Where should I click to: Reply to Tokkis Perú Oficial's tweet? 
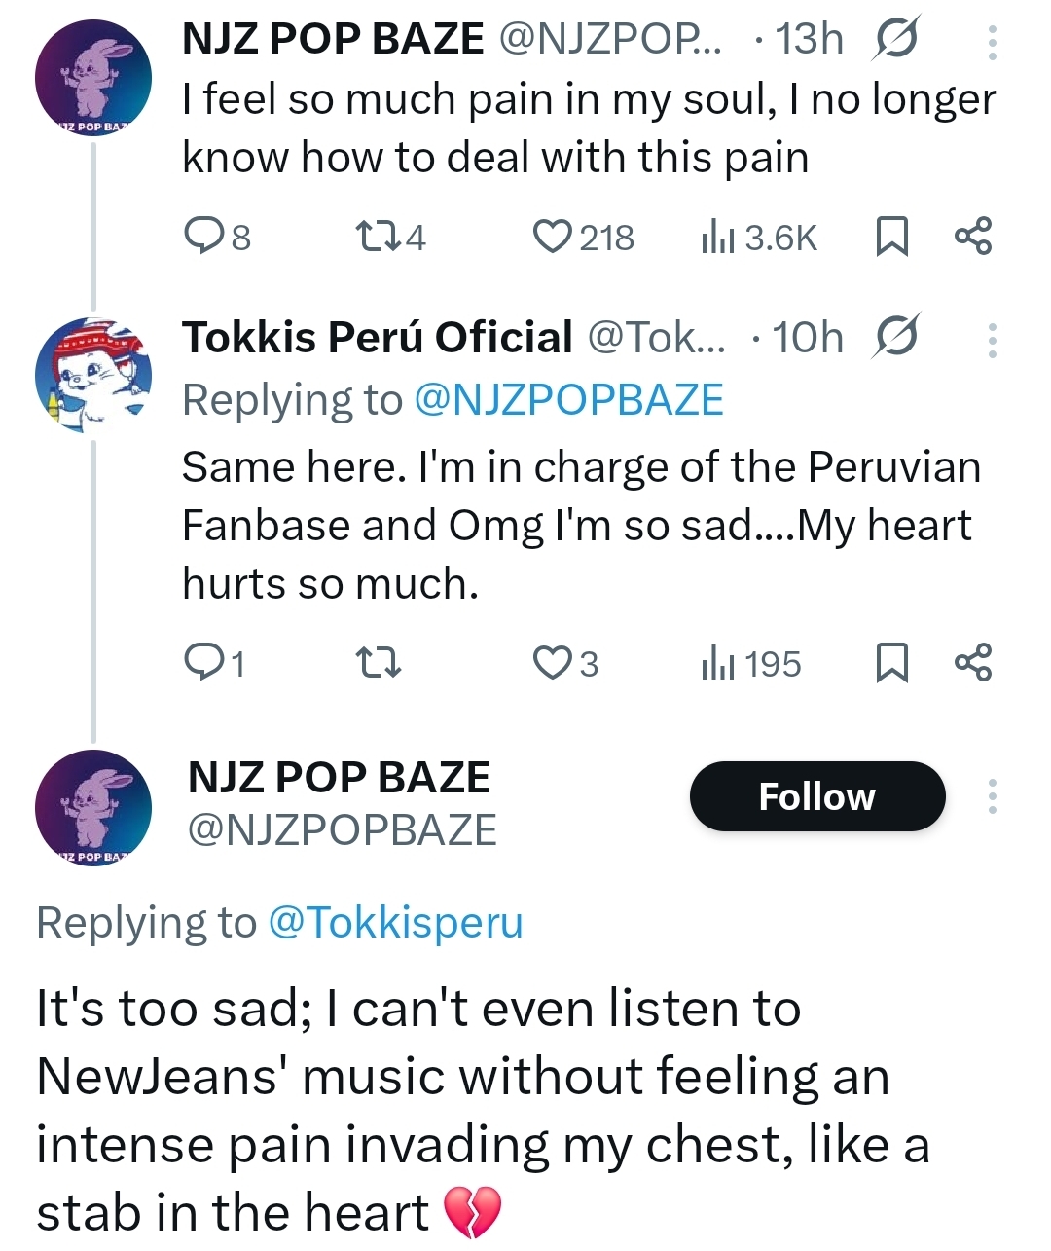[205, 663]
